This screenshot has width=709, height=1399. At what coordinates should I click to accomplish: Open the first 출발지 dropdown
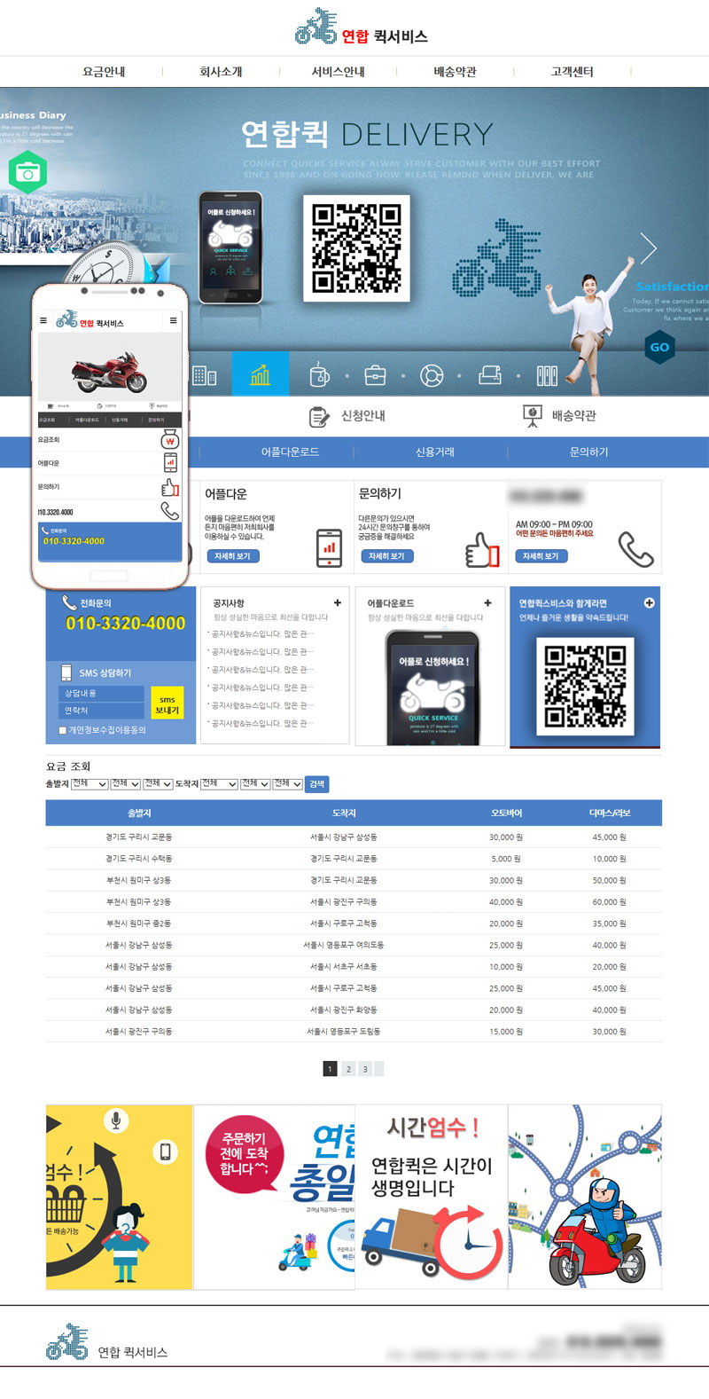coord(90,784)
